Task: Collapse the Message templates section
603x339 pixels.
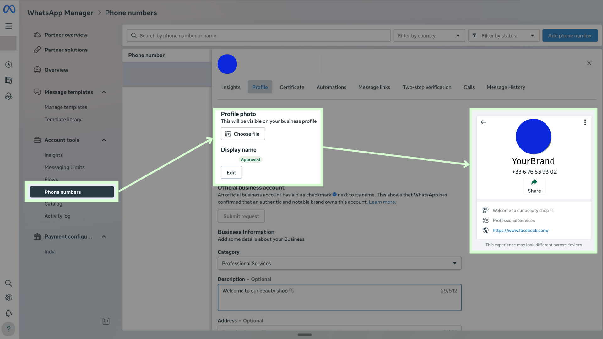Action: pyautogui.click(x=104, y=92)
